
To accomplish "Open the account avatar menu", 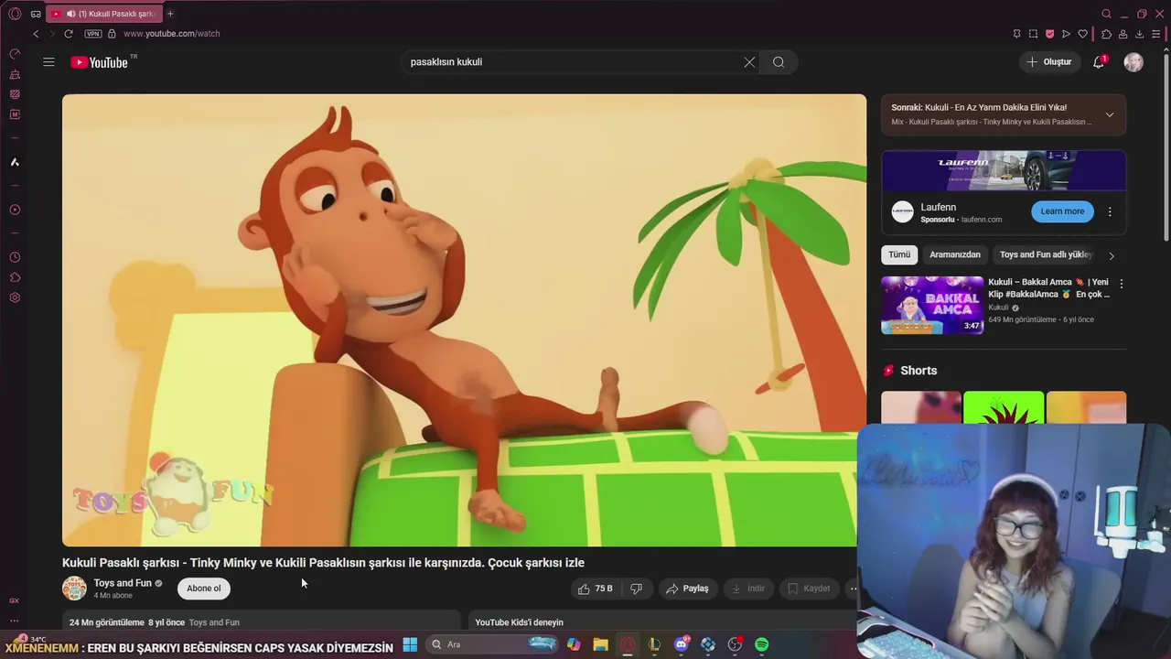I will pyautogui.click(x=1133, y=62).
